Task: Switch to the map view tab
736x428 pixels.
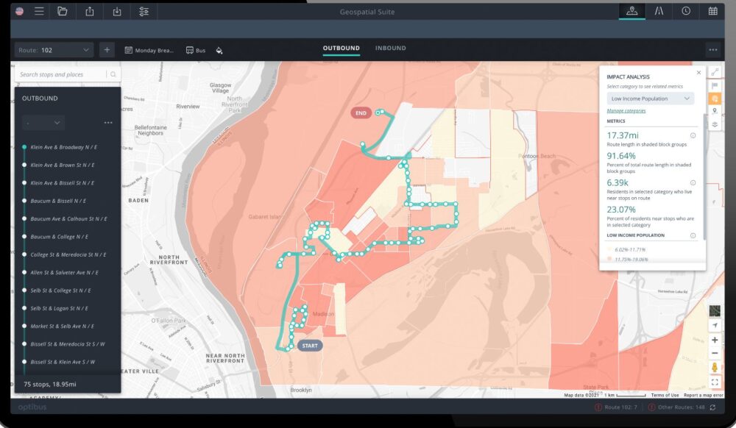Action: pyautogui.click(x=631, y=11)
